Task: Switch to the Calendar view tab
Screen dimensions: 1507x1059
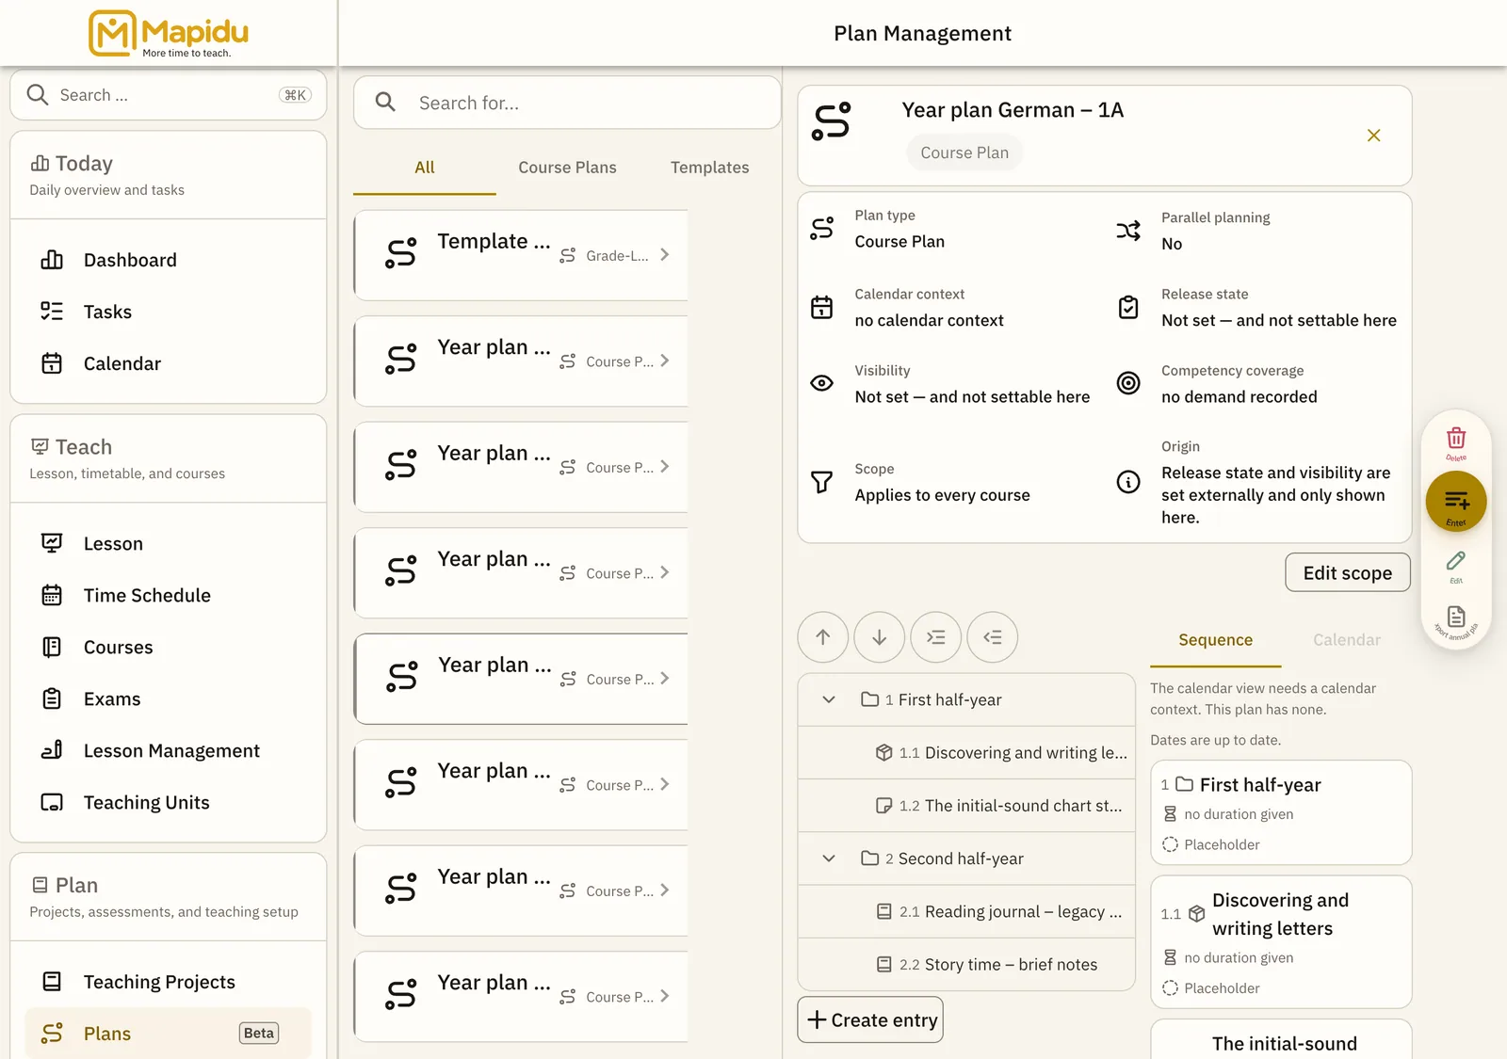Action: [1347, 640]
